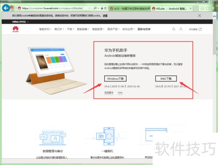Close the HiSuite browser tab
Viewport: 218px width, 165px height.
(x=191, y=9)
